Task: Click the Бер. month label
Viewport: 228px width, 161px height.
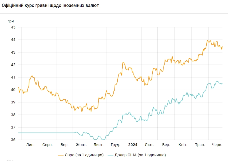Action: pyautogui.click(x=166, y=145)
